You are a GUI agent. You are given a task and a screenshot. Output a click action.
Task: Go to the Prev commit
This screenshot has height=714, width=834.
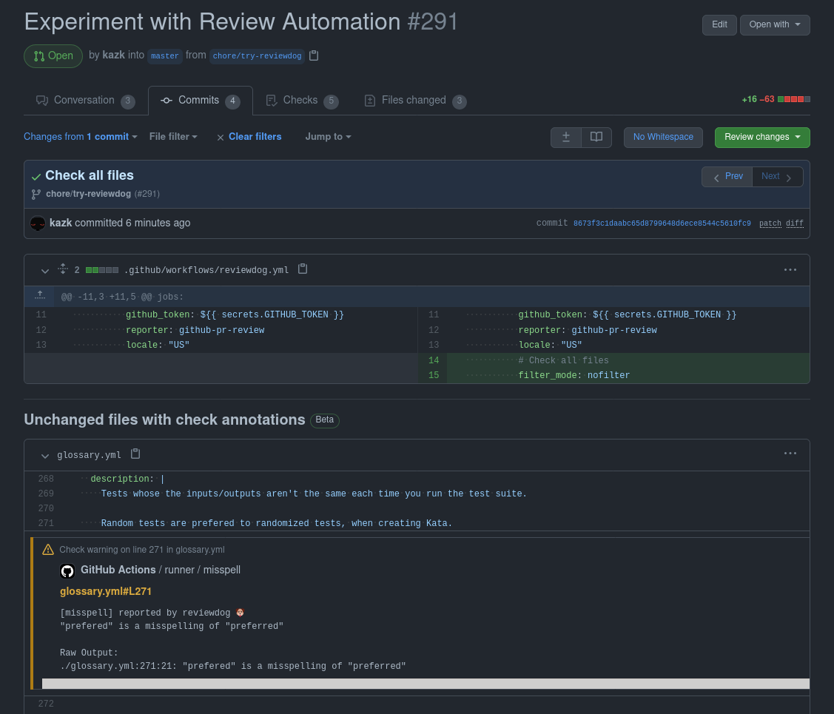[x=727, y=177]
